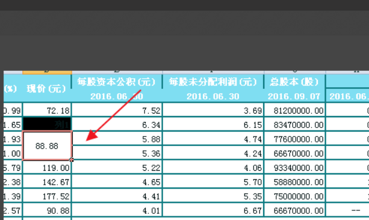The height and width of the screenshot is (220, 369).
Task: Select the 总股本(股) header cell
Action: (x=294, y=82)
